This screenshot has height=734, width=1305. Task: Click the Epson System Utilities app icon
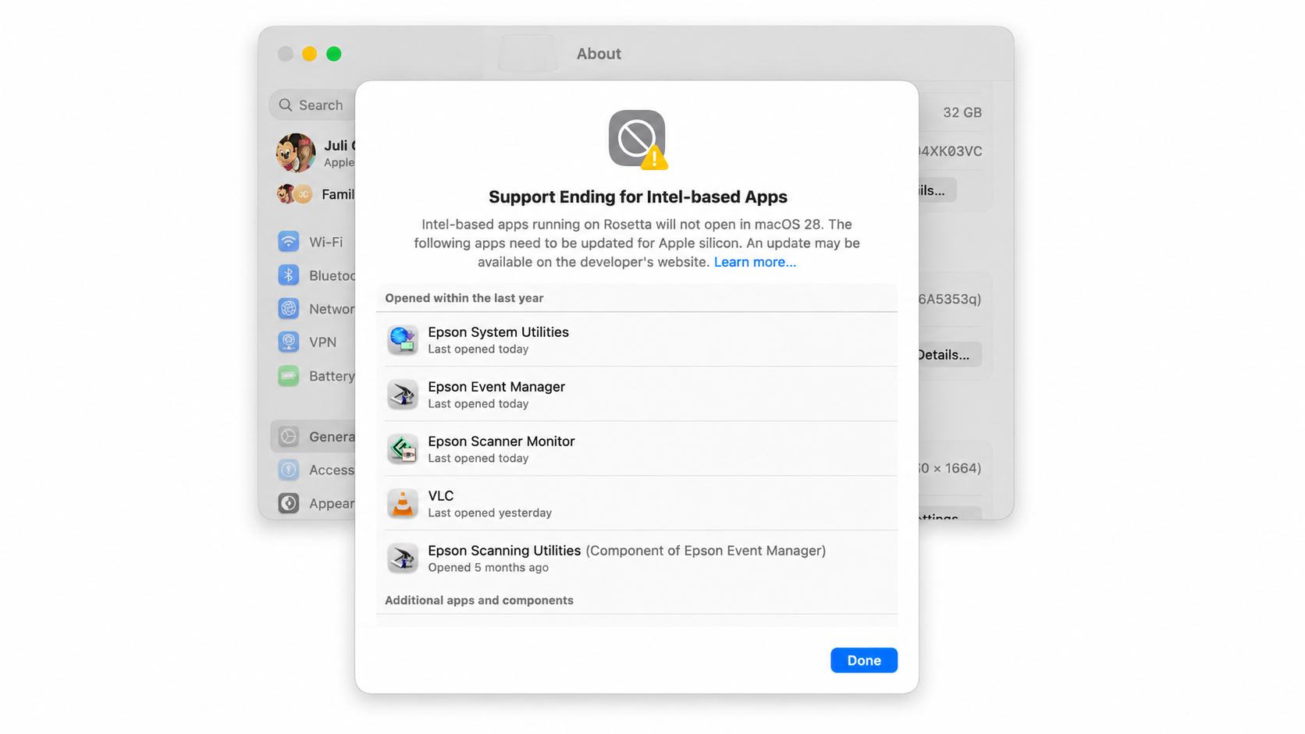(x=403, y=340)
